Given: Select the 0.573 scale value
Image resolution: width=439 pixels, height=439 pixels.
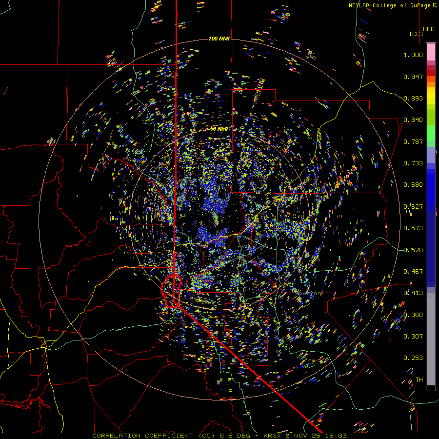Looking at the screenshot, I should point(413,228).
